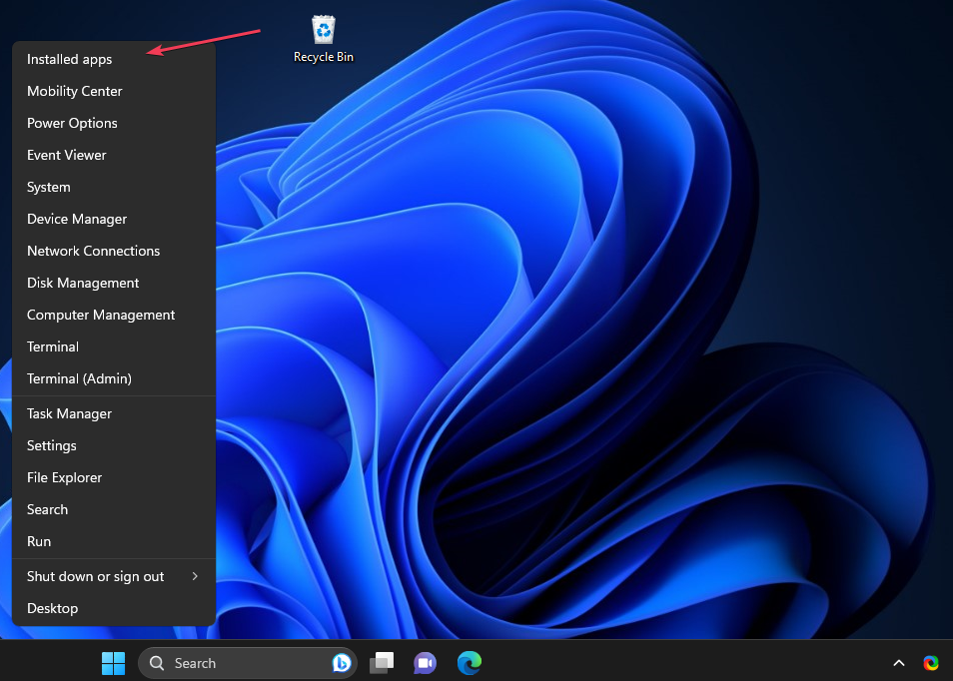Click the Bing icon in search box

[x=342, y=663]
